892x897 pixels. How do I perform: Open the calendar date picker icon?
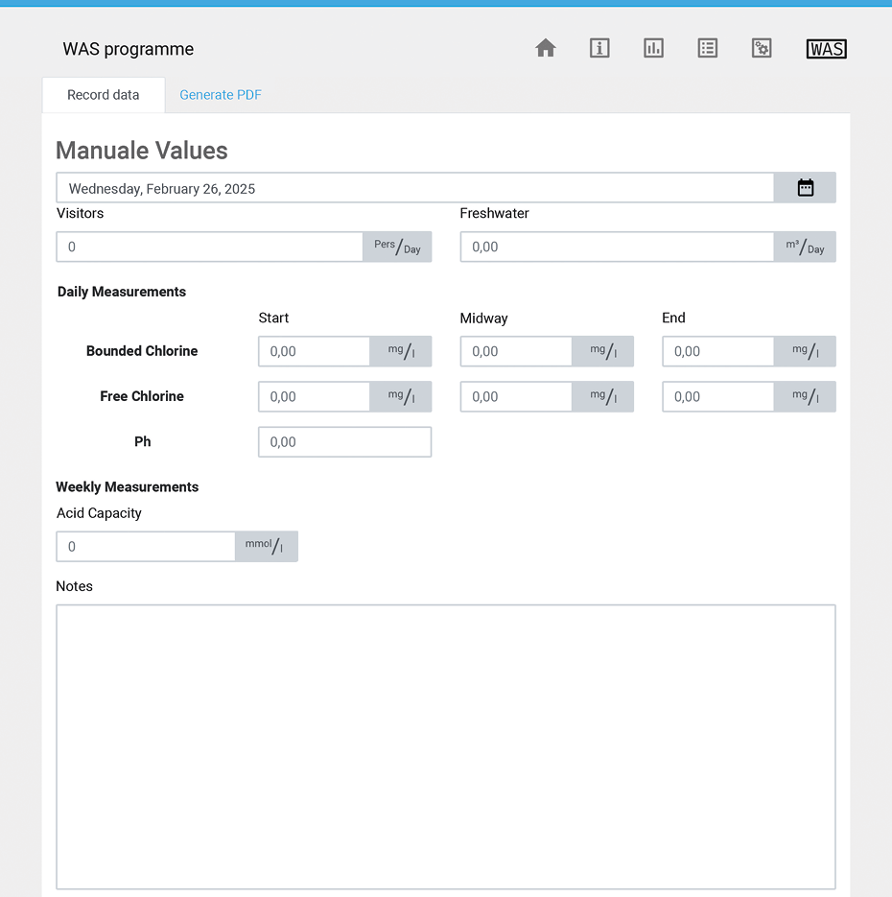tap(805, 188)
